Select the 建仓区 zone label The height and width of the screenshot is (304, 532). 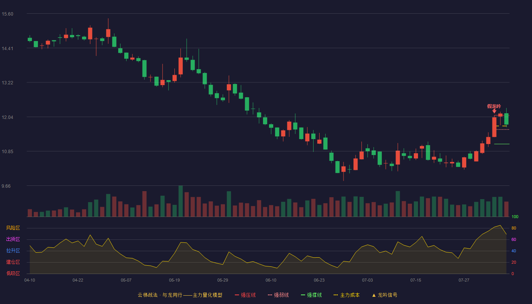click(x=13, y=262)
